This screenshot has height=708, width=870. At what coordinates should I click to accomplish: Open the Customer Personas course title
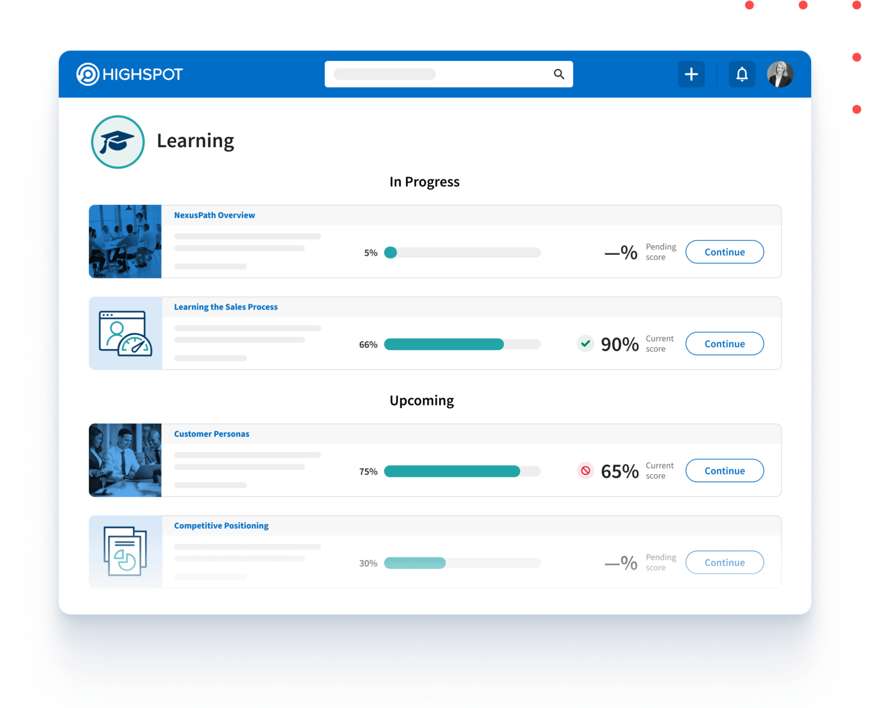pos(211,434)
